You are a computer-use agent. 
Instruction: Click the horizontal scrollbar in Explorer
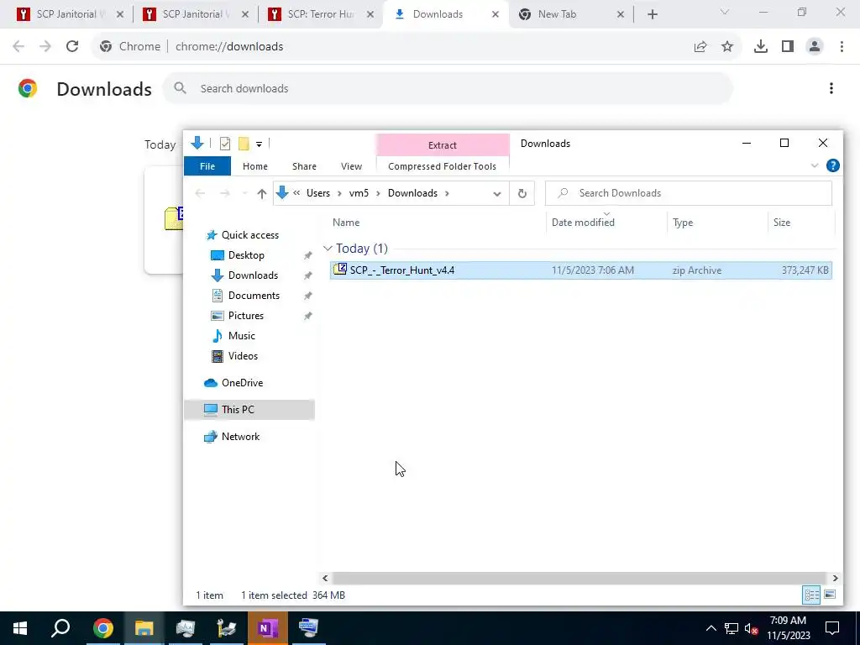579,578
